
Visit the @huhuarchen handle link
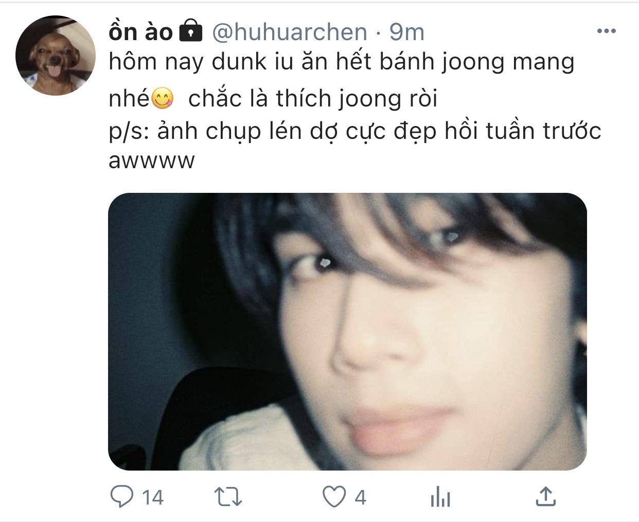coord(290,32)
